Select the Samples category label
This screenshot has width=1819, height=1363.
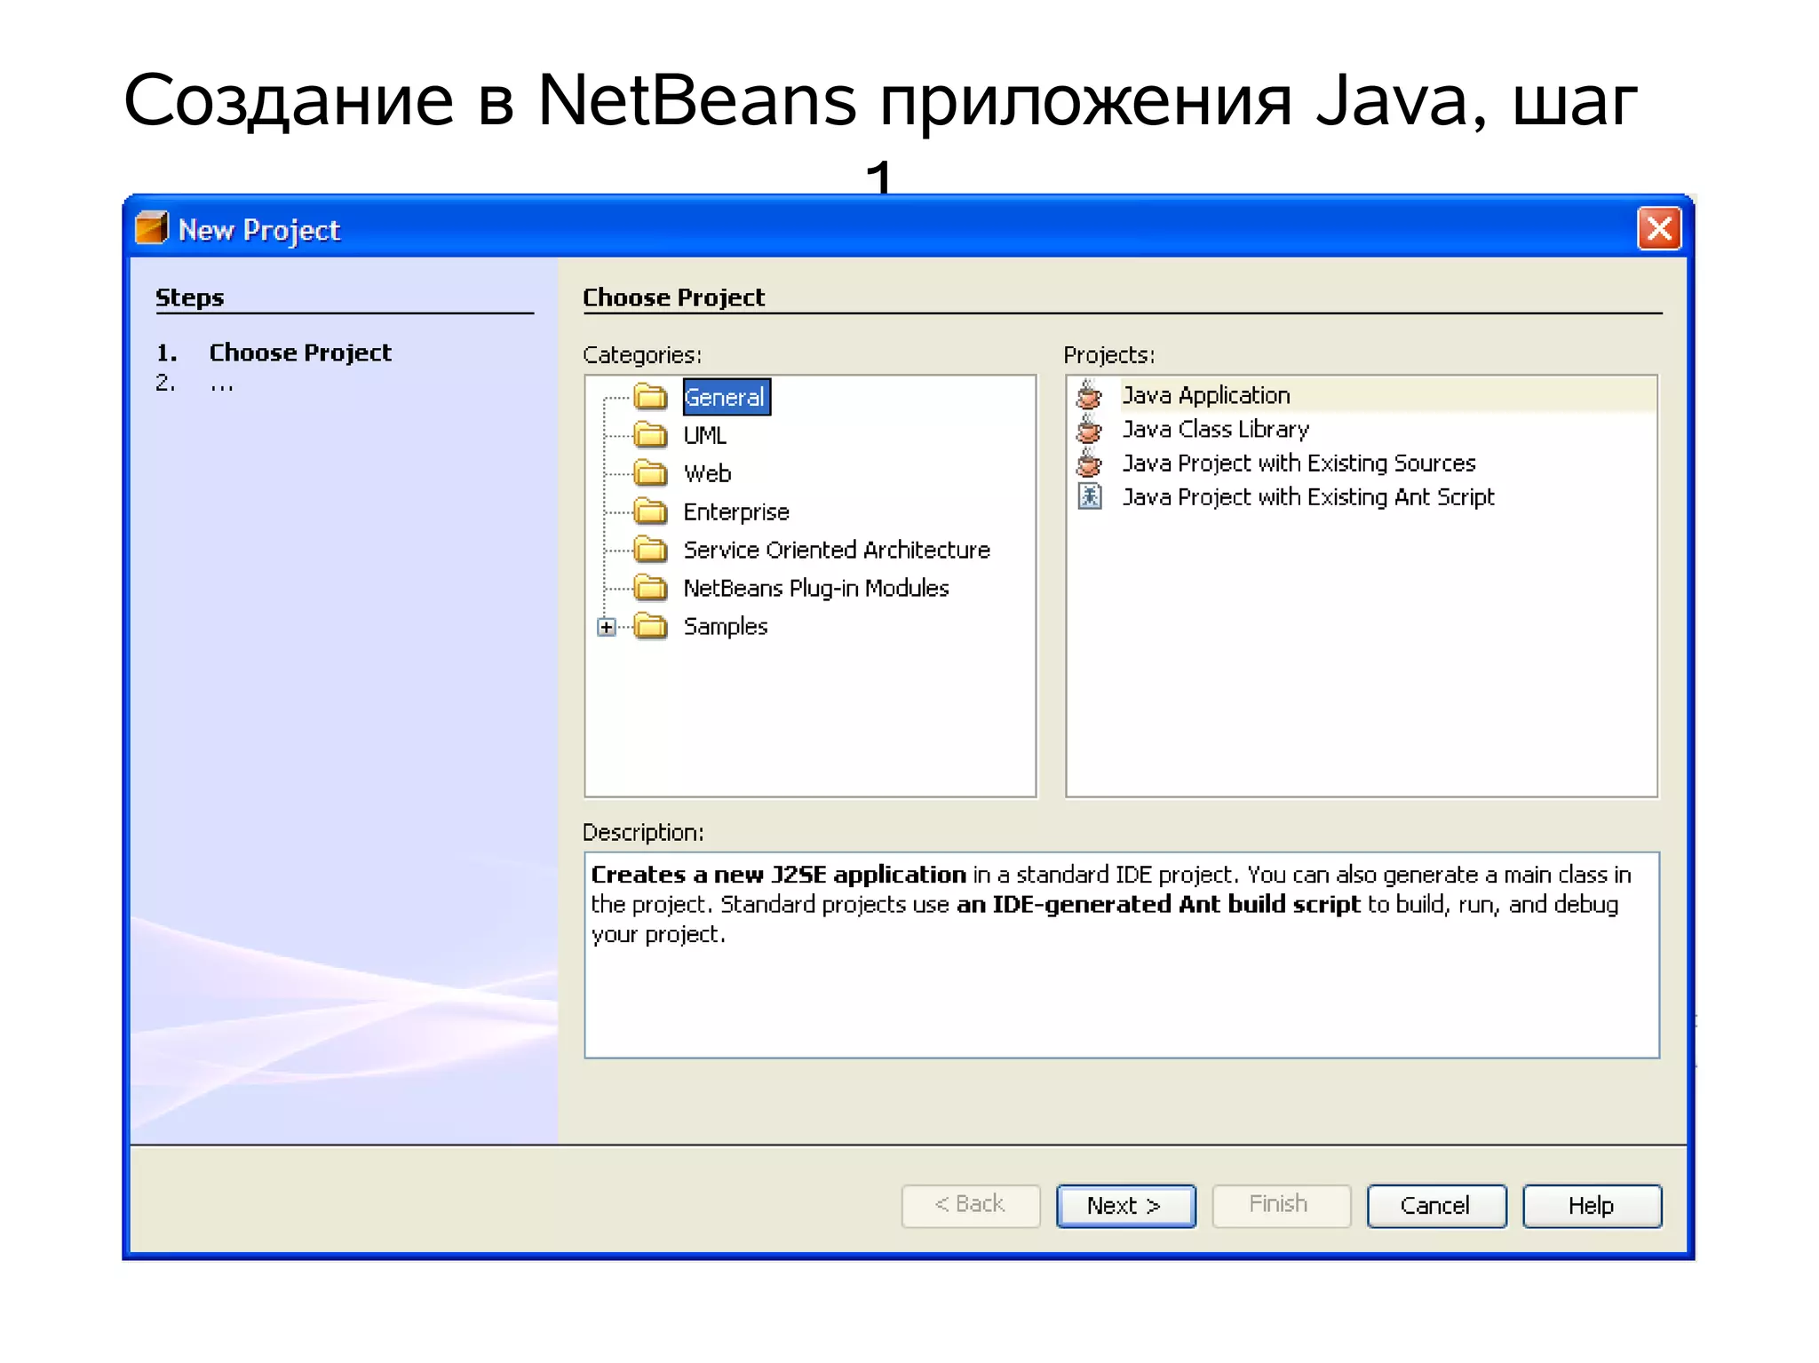click(x=726, y=626)
